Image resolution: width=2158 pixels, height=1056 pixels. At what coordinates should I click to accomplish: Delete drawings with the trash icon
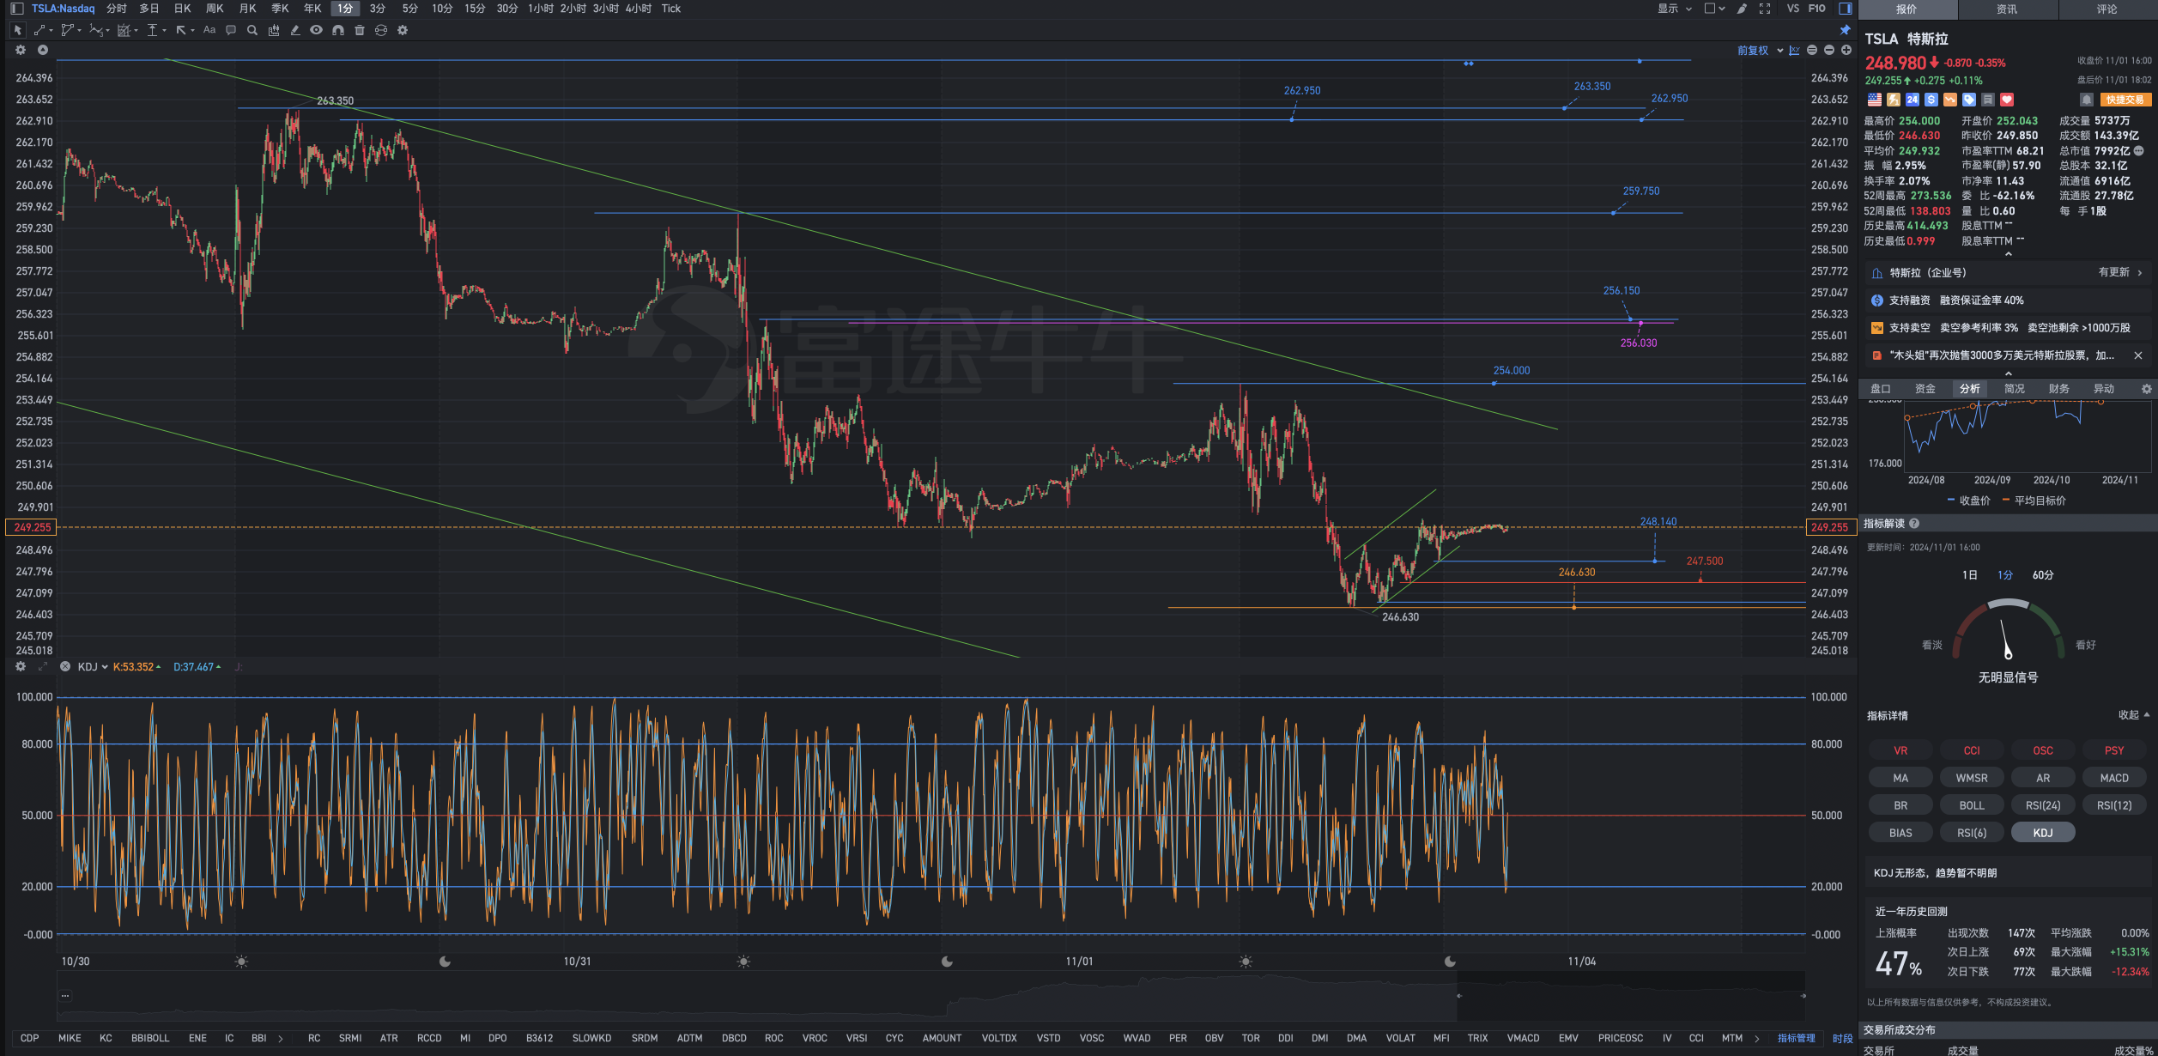click(360, 30)
